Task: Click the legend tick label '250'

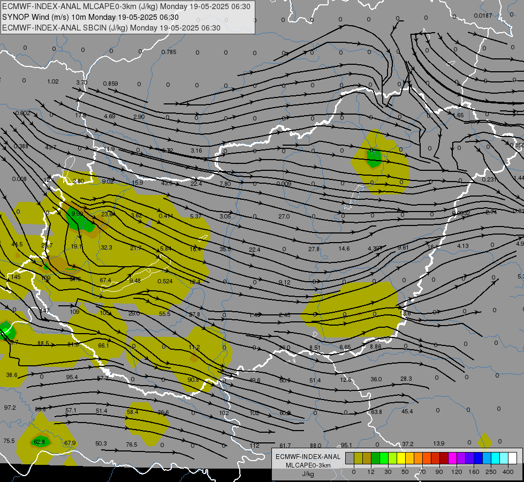Action: coord(491,472)
